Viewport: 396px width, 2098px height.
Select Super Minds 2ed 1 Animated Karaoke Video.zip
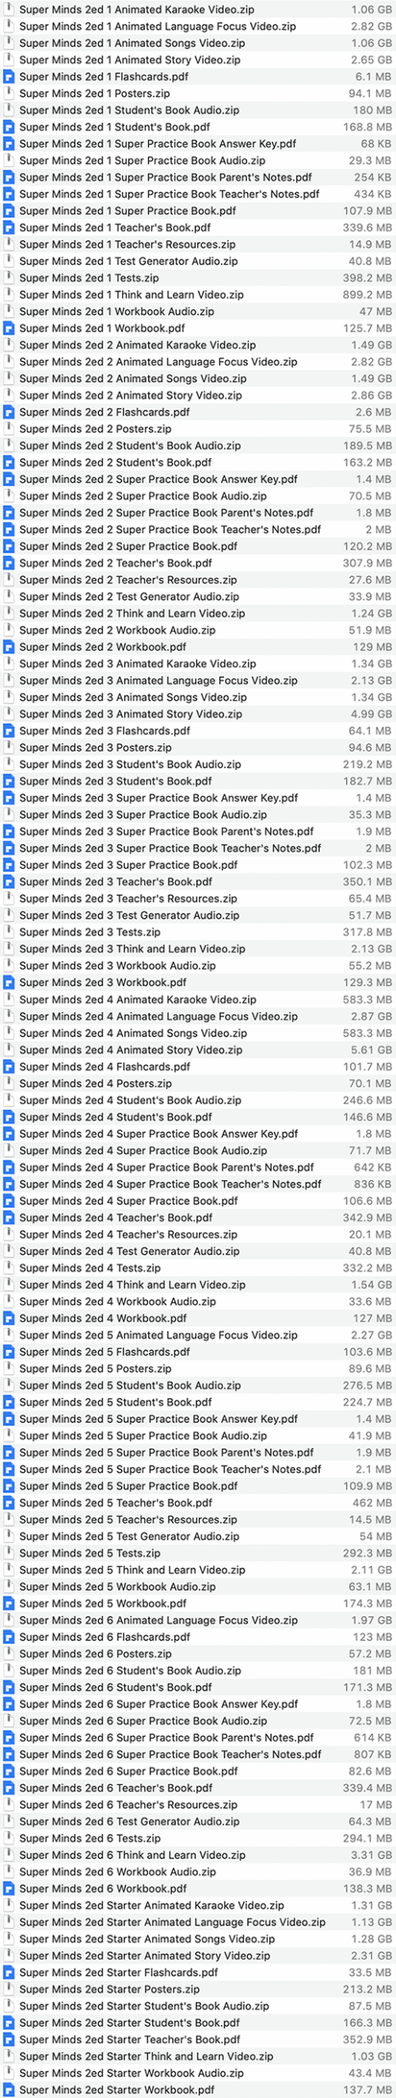[198, 10]
